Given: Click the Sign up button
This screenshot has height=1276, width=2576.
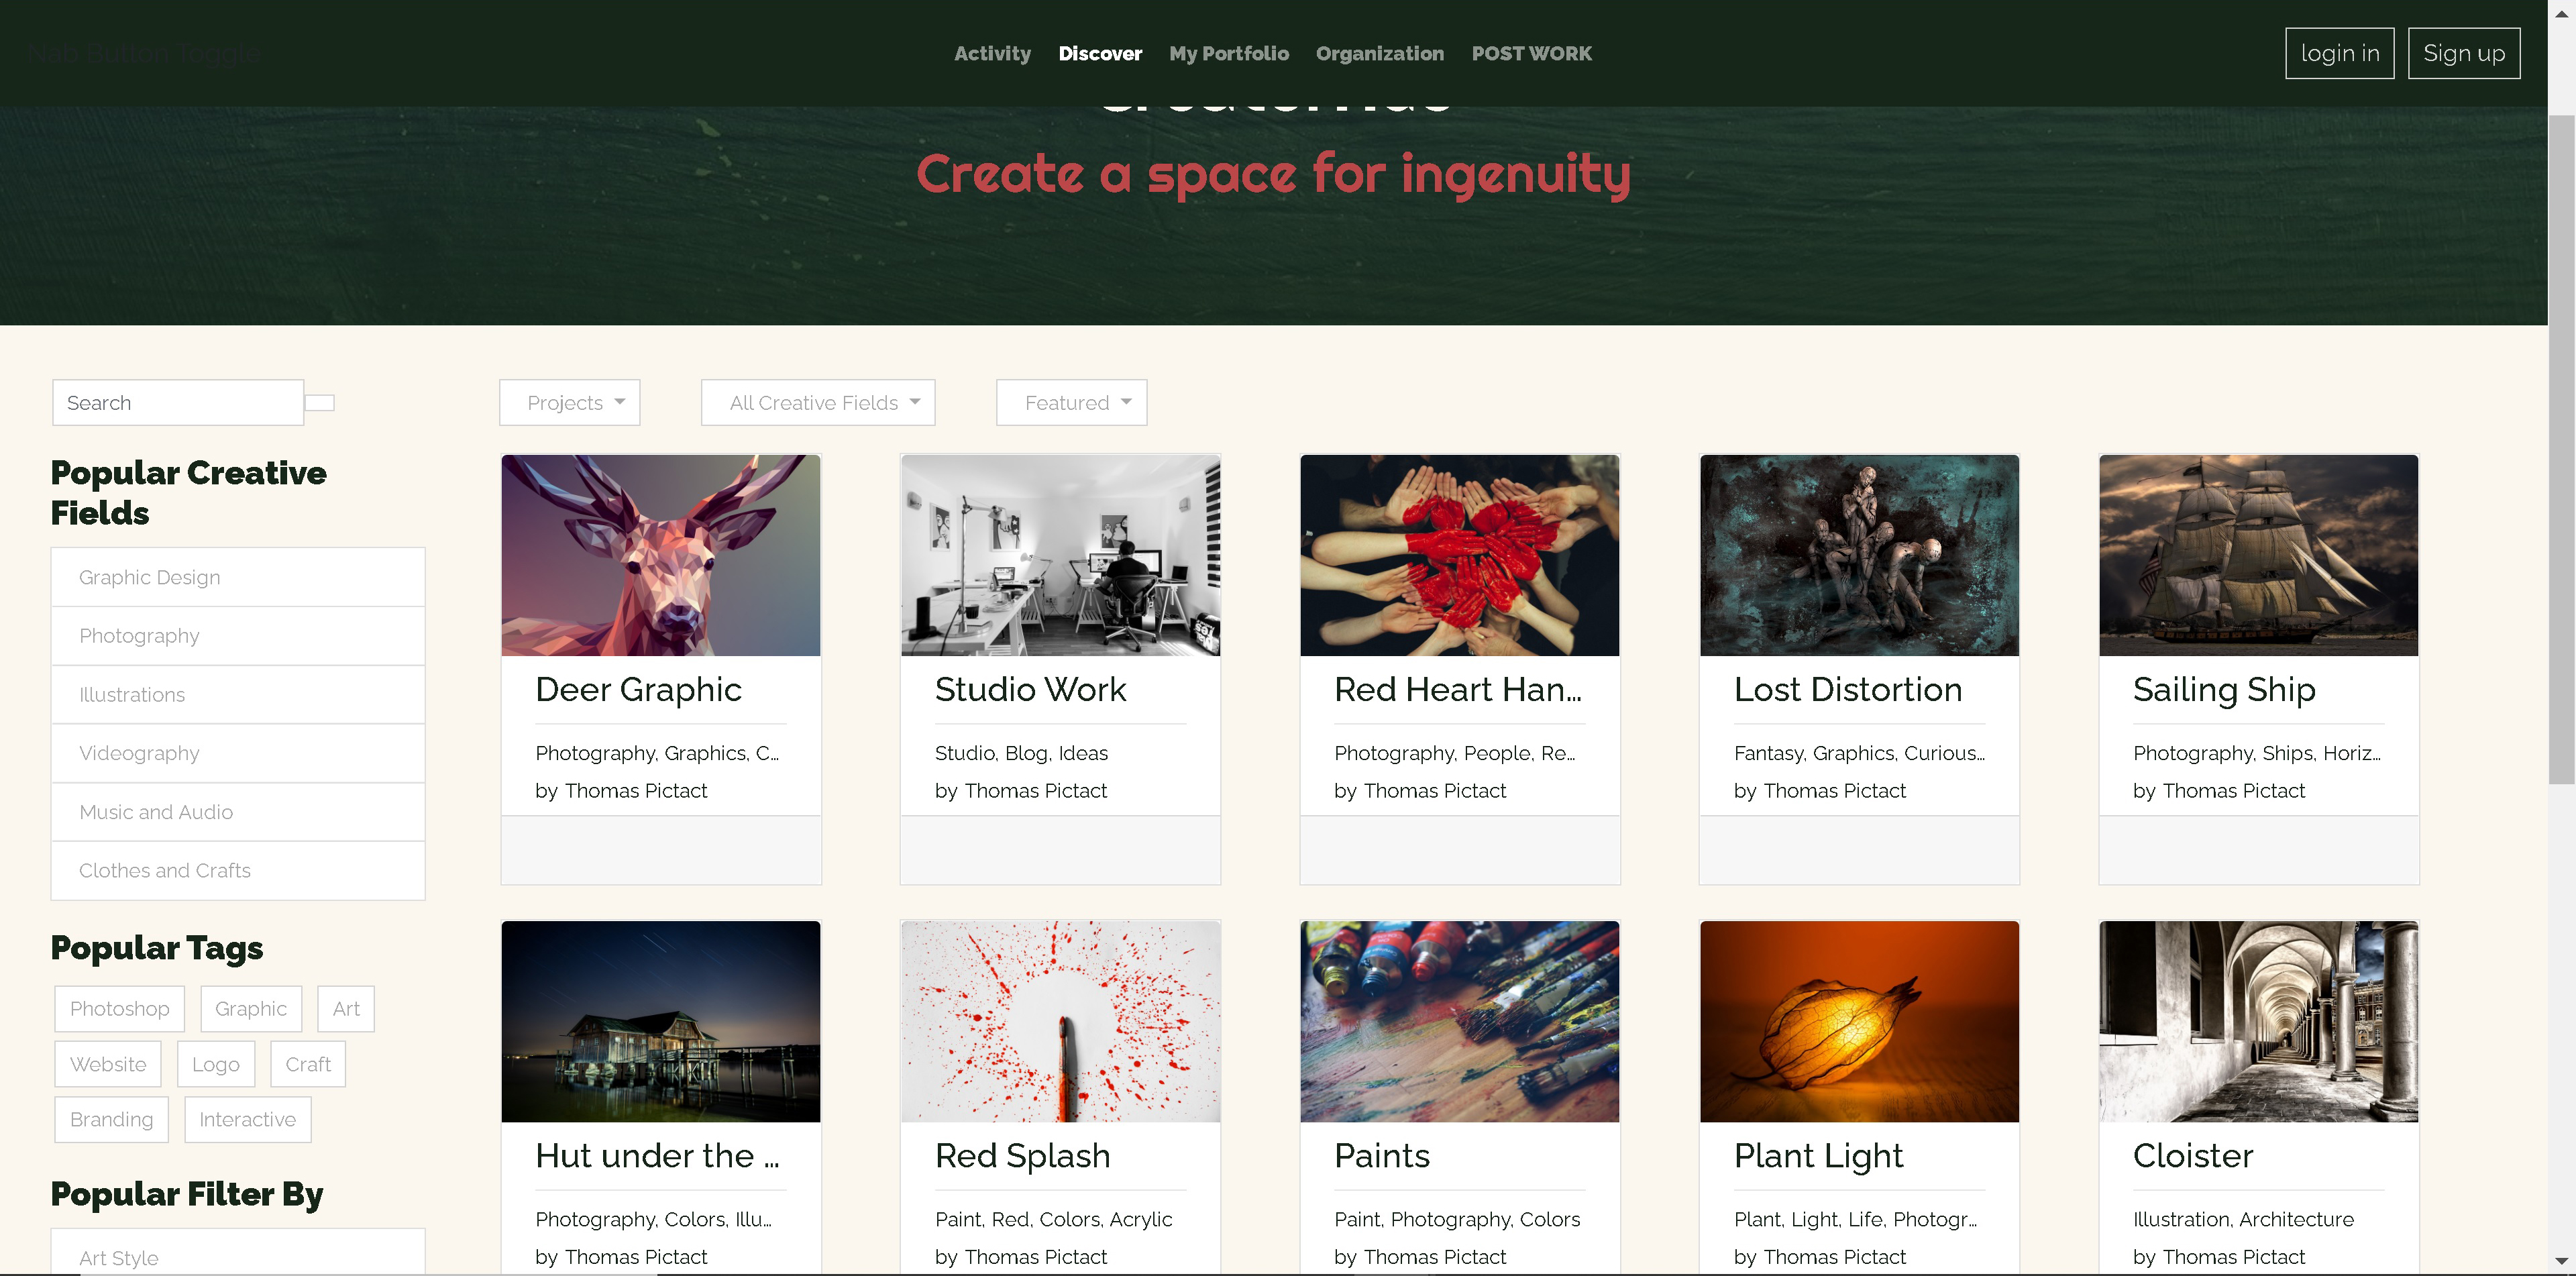Looking at the screenshot, I should tap(2463, 53).
